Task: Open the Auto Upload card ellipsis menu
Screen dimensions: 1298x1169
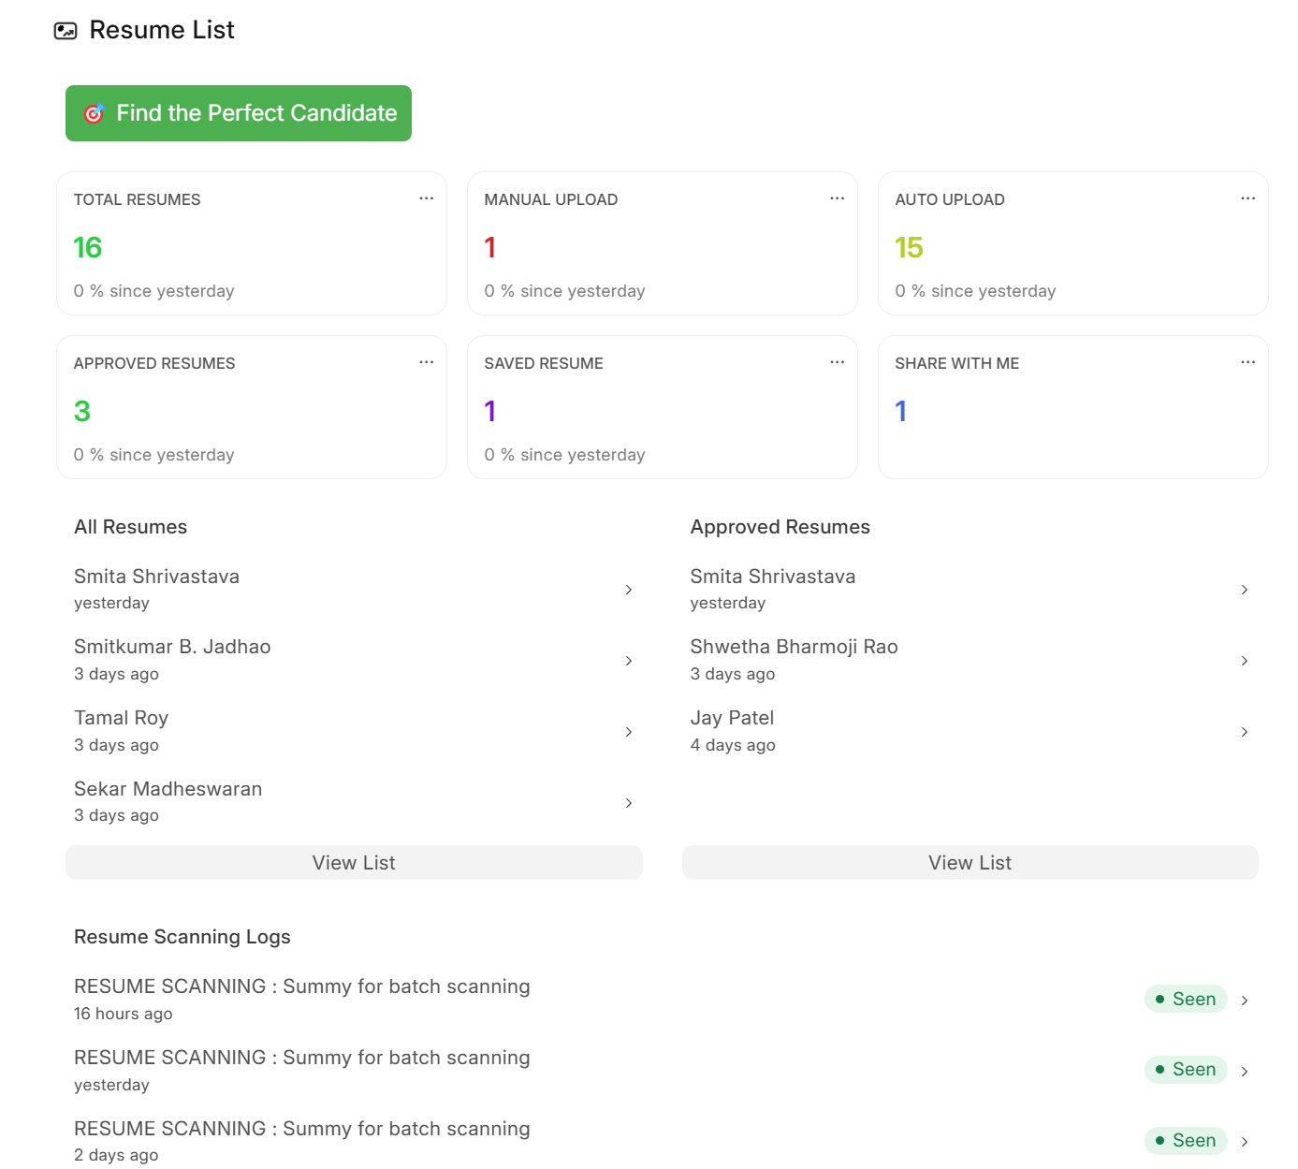Action: pos(1248,198)
